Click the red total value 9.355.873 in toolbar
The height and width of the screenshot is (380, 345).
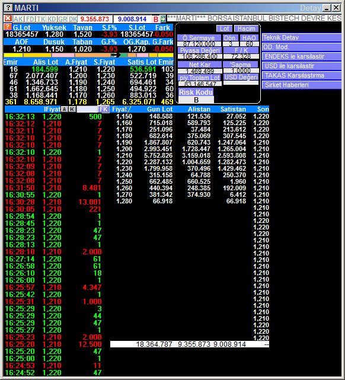95,19
